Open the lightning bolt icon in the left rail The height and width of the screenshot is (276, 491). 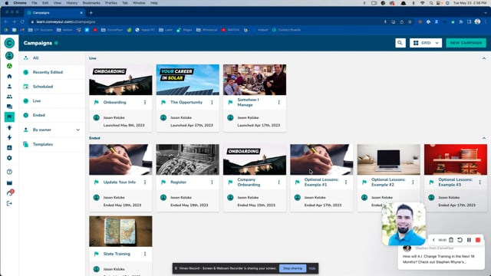point(9,137)
